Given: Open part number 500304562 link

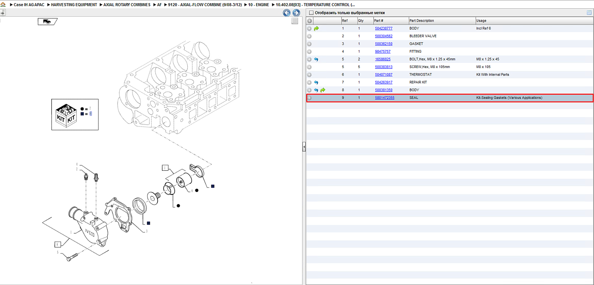Looking at the screenshot, I should 384,36.
